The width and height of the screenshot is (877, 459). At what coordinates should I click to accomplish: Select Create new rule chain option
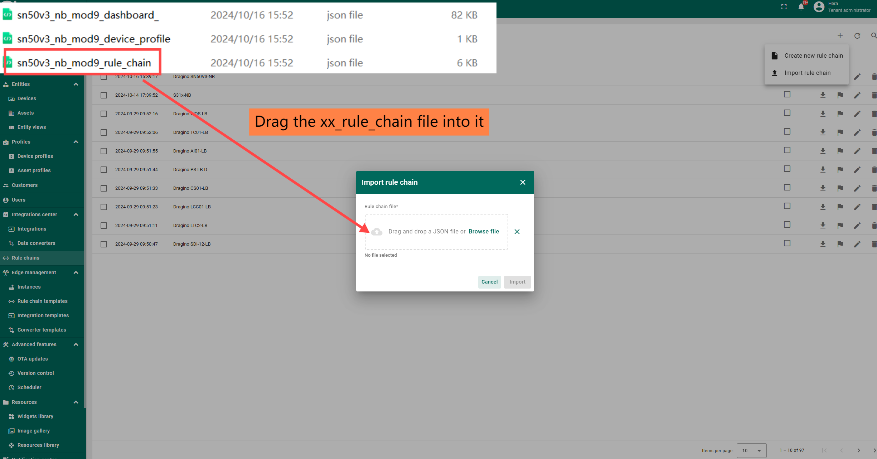[813, 56]
